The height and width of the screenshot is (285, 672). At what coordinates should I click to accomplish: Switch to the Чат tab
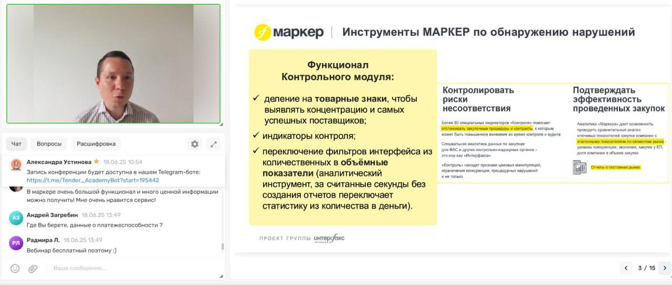coord(17,144)
